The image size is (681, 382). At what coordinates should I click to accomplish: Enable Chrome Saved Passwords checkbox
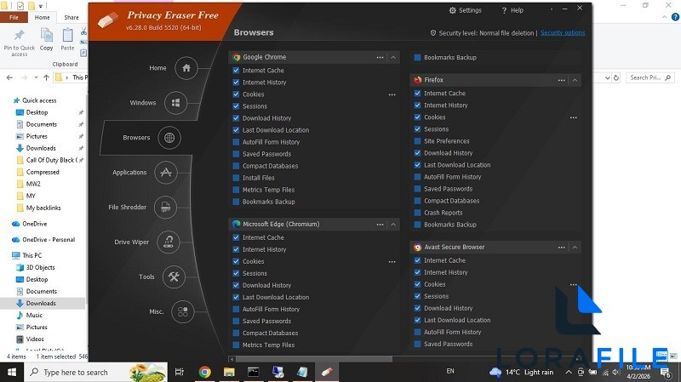tap(236, 154)
